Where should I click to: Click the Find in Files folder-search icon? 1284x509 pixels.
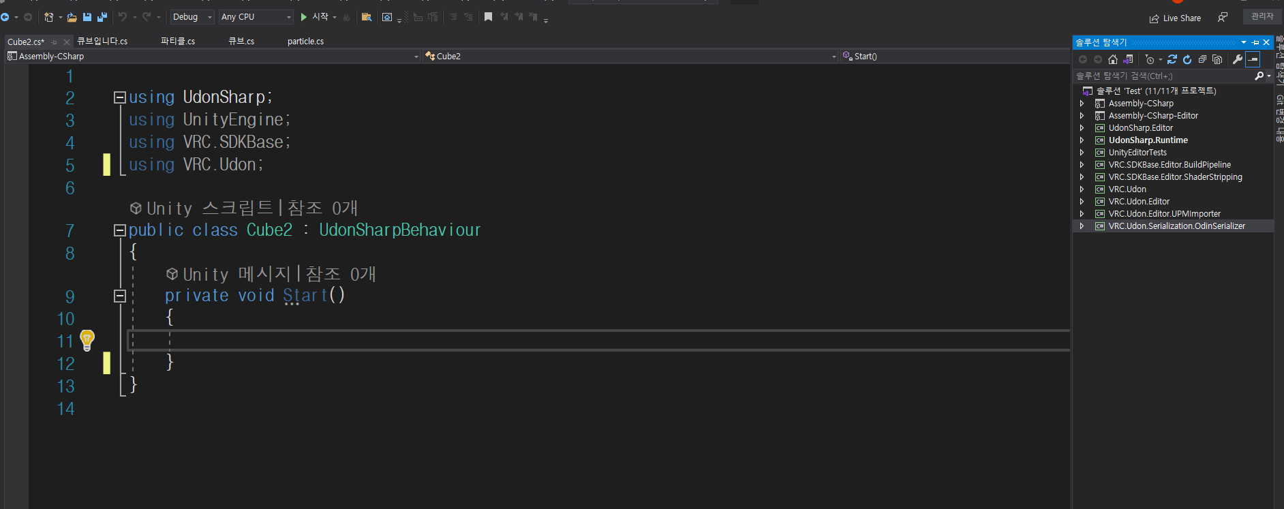click(367, 17)
